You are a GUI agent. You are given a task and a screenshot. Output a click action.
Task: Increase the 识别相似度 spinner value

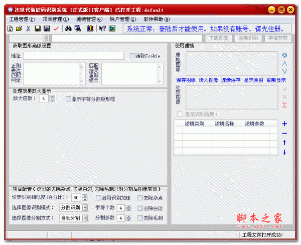tap(85, 196)
